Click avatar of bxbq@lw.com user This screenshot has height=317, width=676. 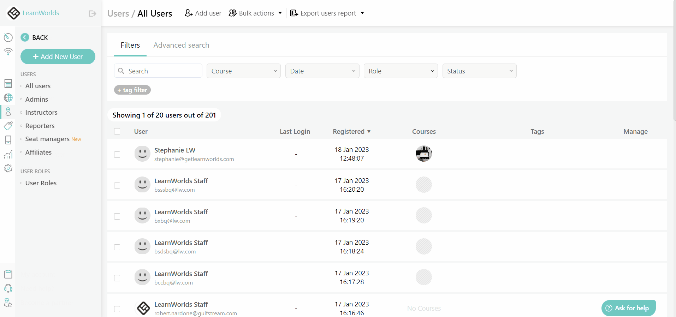tap(142, 215)
